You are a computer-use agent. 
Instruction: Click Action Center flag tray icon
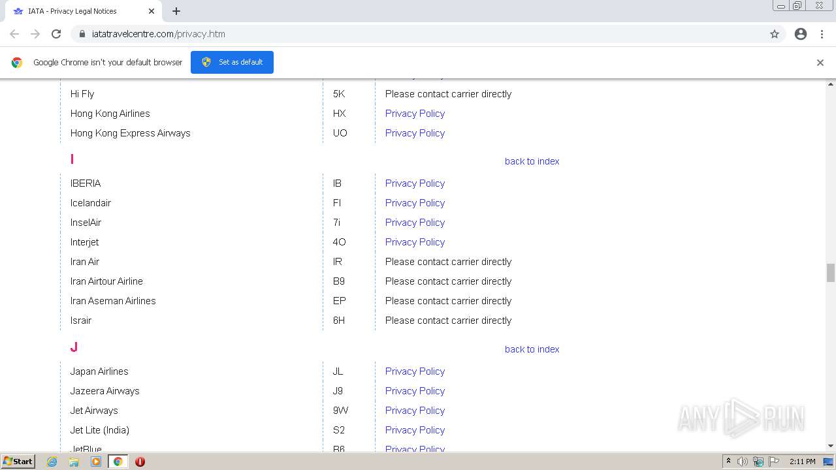774,462
